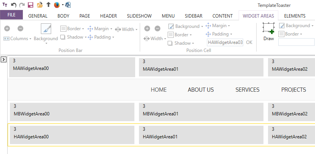Screen dimensions: 315x154
Task: Preview in Firefox browser icon
Action: 57,5
